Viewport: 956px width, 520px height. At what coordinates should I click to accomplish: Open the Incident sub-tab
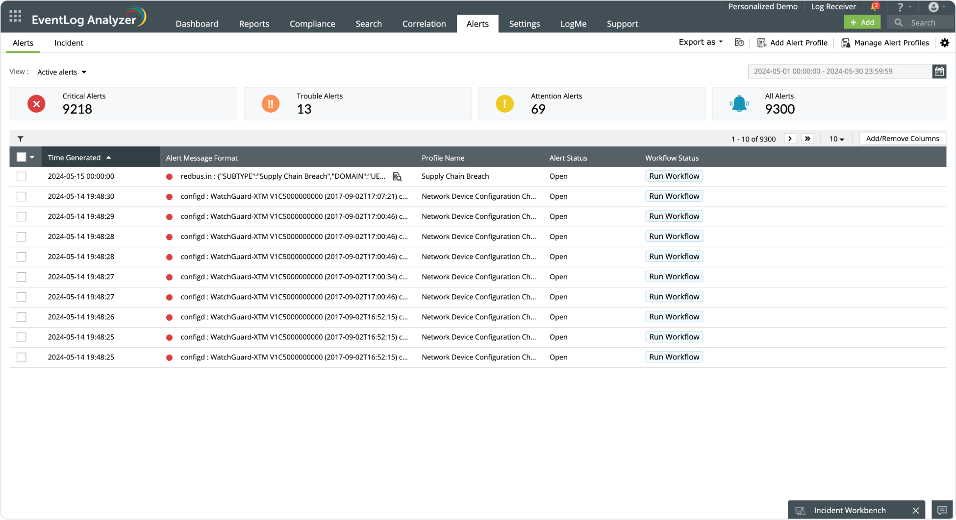pos(69,43)
